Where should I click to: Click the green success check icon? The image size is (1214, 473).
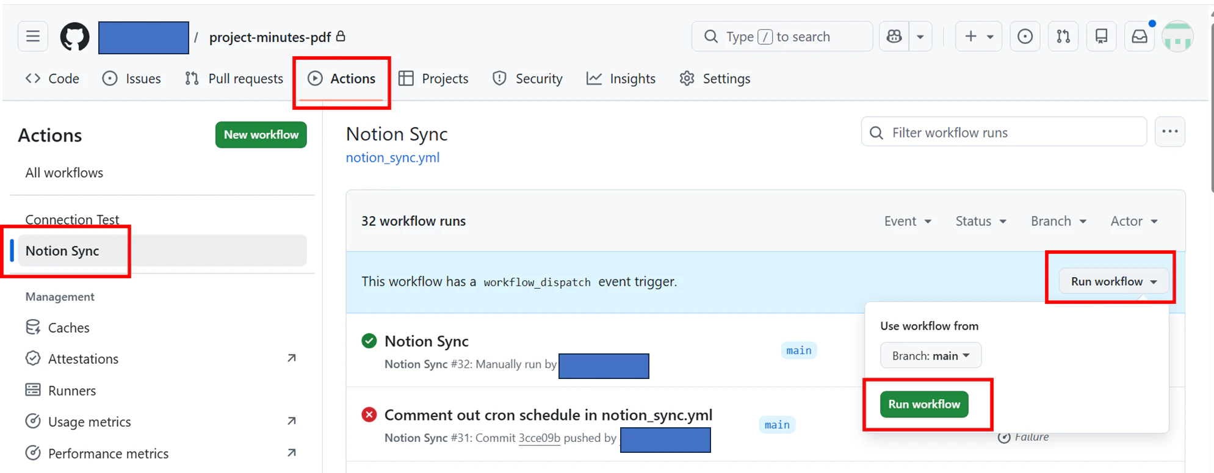[369, 341]
